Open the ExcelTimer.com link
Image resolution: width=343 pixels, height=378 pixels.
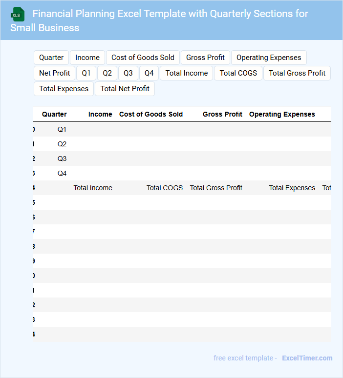307,358
